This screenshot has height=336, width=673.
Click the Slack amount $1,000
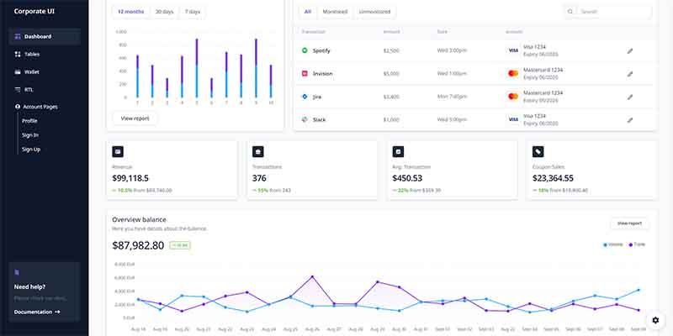[391, 120]
